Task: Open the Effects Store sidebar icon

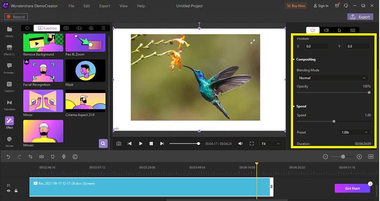Action: tap(9, 50)
